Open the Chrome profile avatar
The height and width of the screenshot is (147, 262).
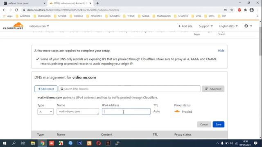coord(251,10)
